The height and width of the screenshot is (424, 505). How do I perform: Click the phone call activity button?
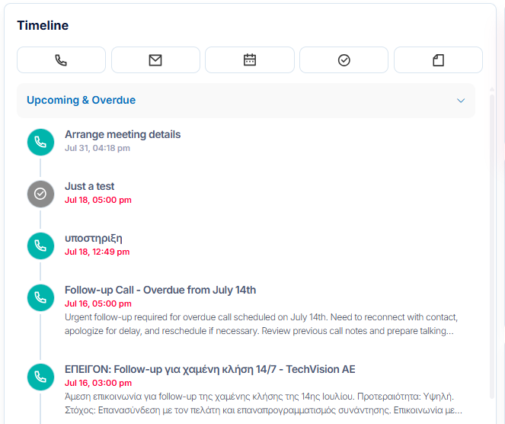tap(61, 60)
